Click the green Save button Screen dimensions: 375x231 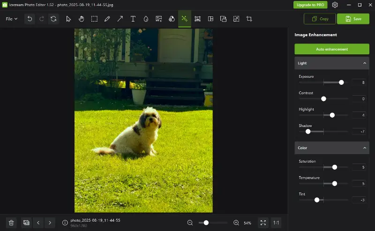click(x=353, y=19)
